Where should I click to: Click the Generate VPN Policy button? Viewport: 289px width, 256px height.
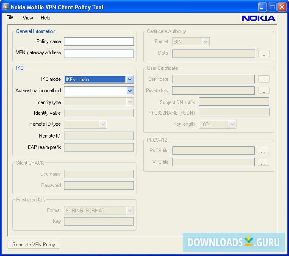tap(34, 245)
